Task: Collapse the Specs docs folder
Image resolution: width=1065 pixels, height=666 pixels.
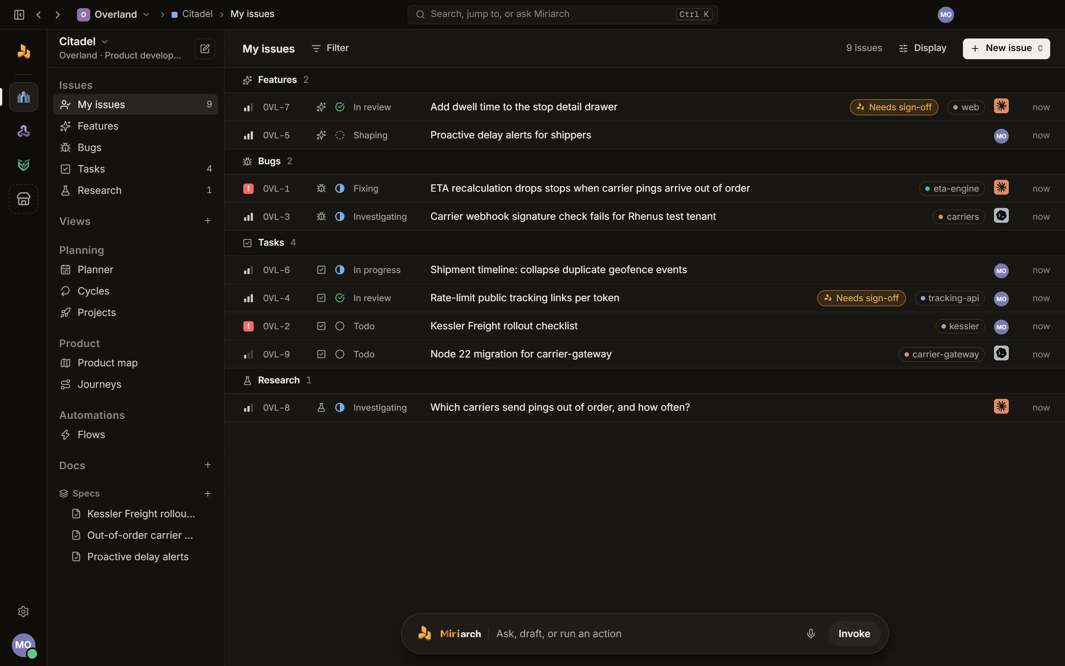Action: point(79,493)
